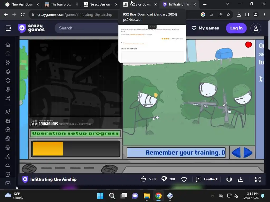270x202 pixels.
Task: Open Chrome three-dot menu
Action: [264, 15]
